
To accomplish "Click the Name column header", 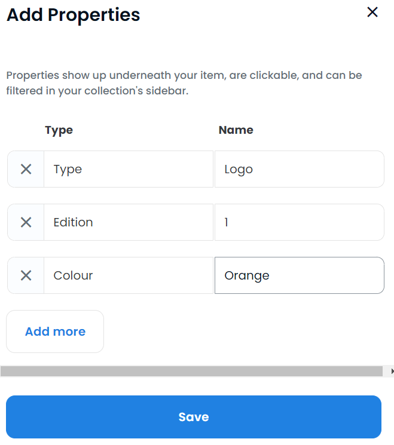I will click(236, 130).
